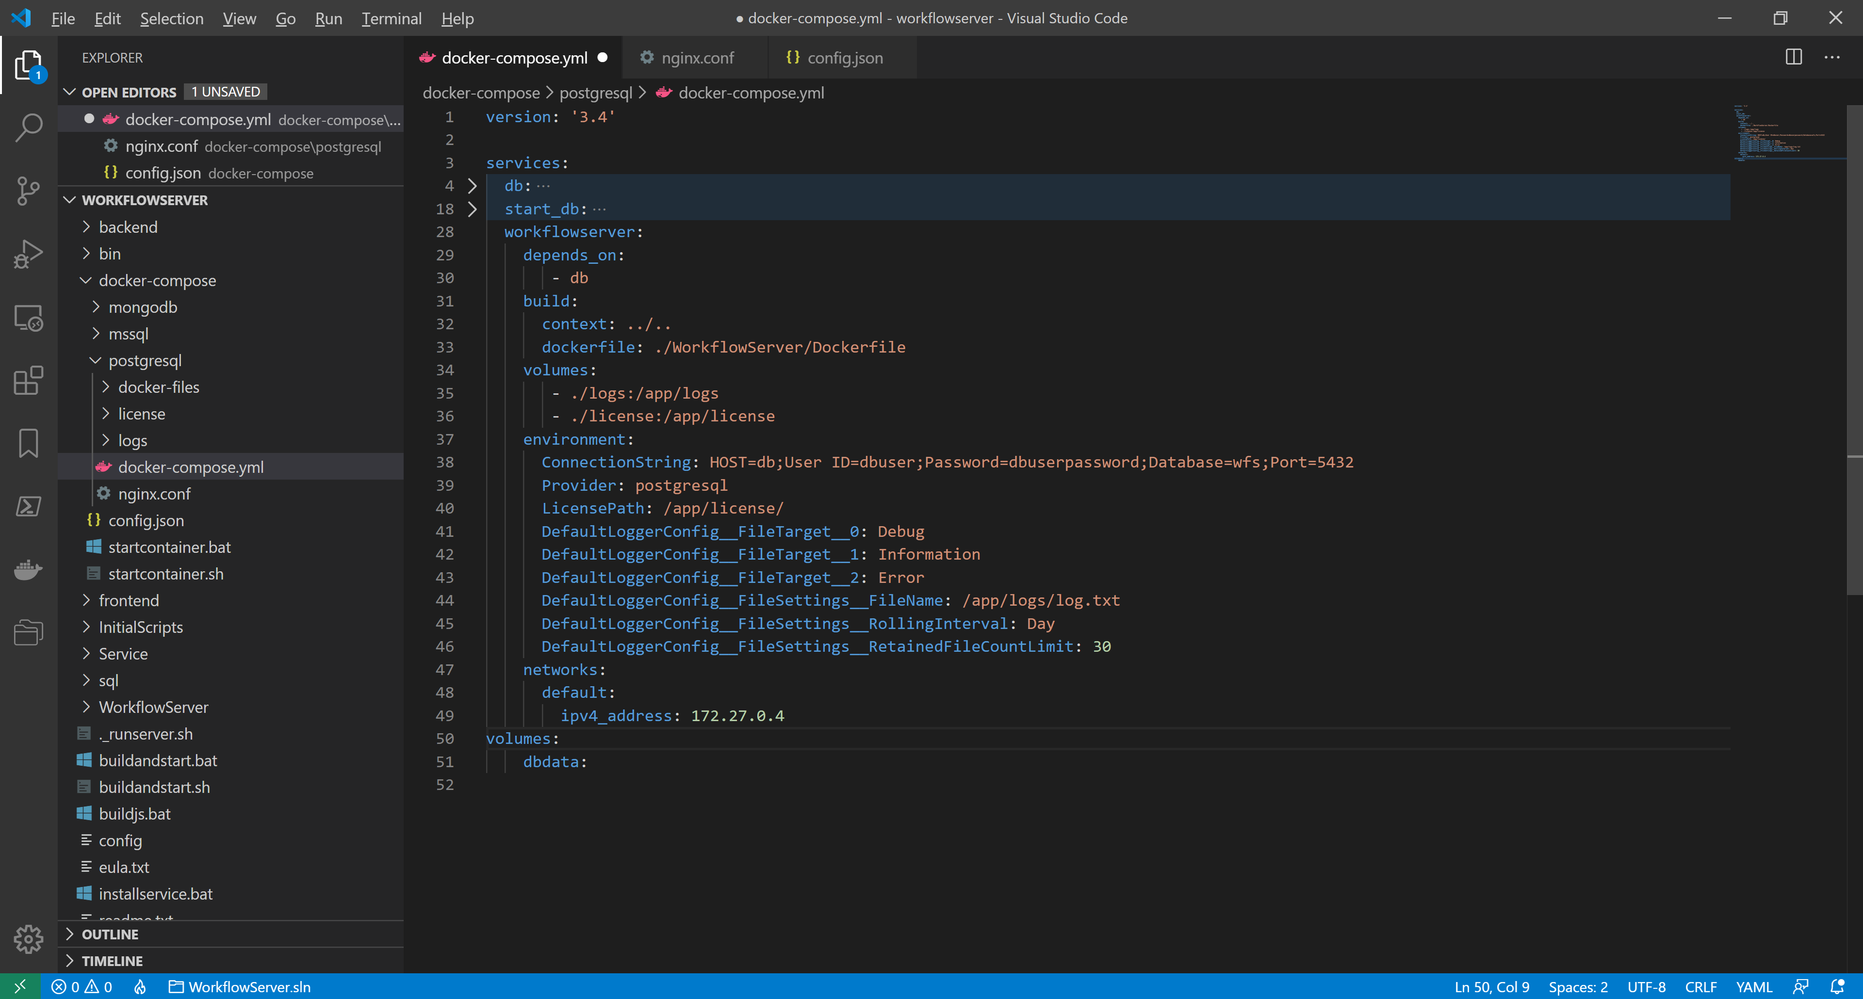This screenshot has width=1863, height=999.
Task: Open notifications bell in status bar
Action: coord(1837,987)
